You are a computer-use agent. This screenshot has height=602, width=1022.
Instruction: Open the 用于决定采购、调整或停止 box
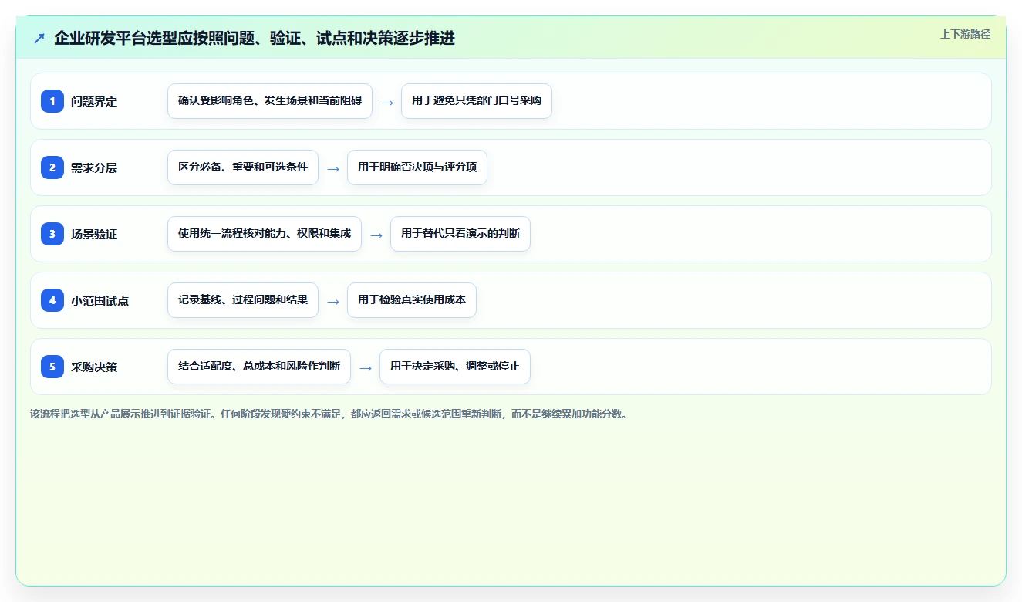(455, 367)
